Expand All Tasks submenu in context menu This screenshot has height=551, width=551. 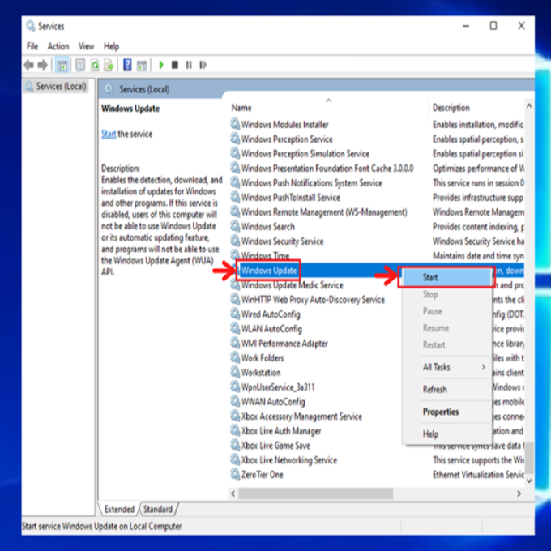tap(446, 367)
